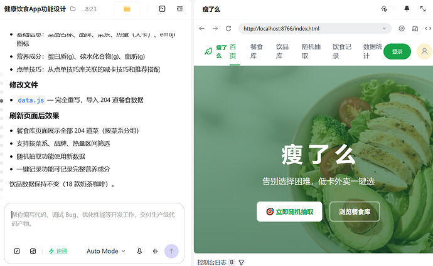Viewport: 433px width, 266px height.
Task: Click the large 瘦了么 hero title
Action: pos(318,155)
